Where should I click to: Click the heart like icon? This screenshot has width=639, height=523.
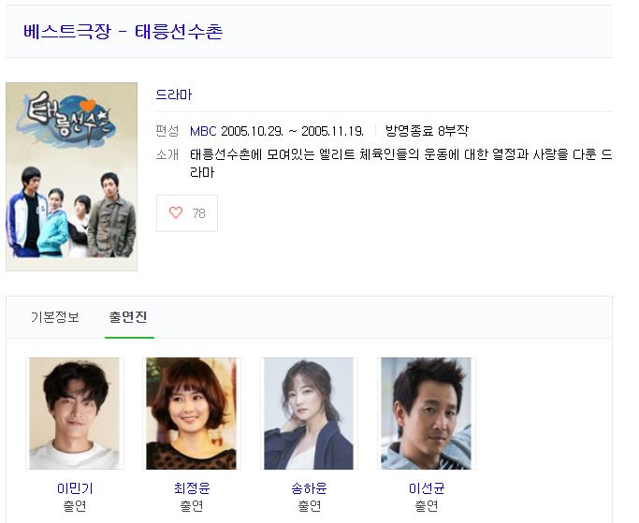click(x=176, y=212)
